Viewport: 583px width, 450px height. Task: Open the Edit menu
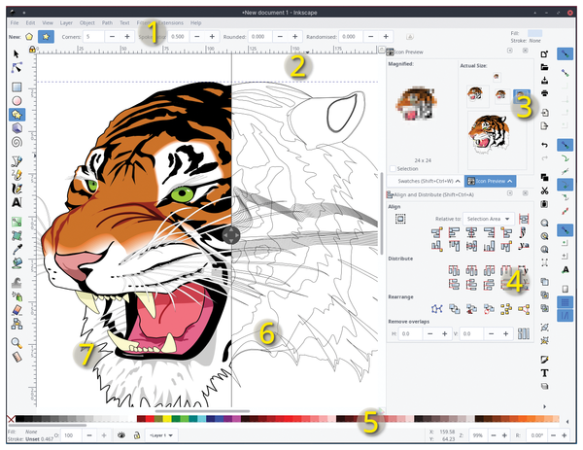click(x=30, y=23)
